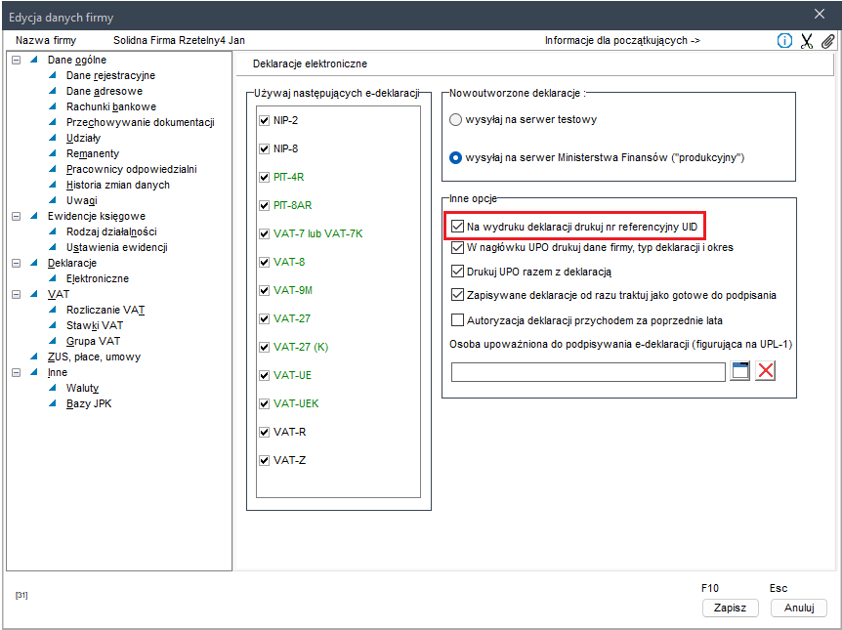Clear authorized person with red X
The image size is (842, 630).
point(765,370)
